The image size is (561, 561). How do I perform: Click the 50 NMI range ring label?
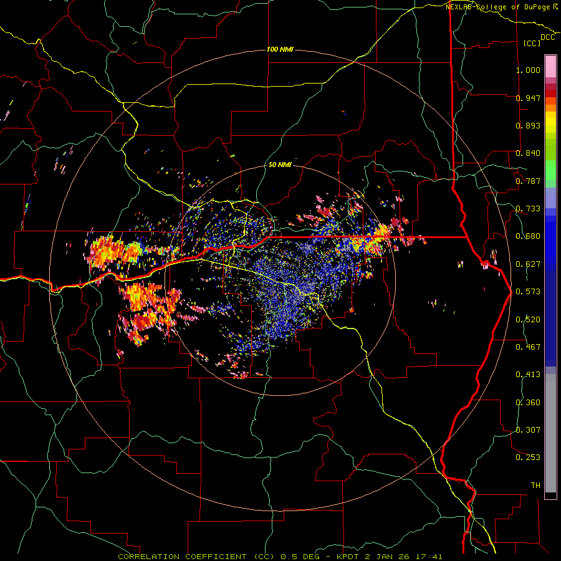tap(280, 165)
